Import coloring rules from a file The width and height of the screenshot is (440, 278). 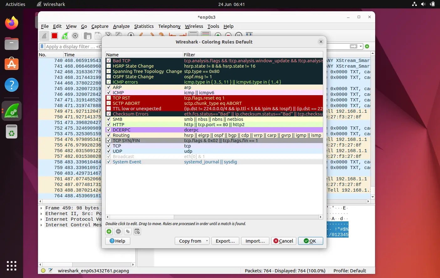[255, 241]
